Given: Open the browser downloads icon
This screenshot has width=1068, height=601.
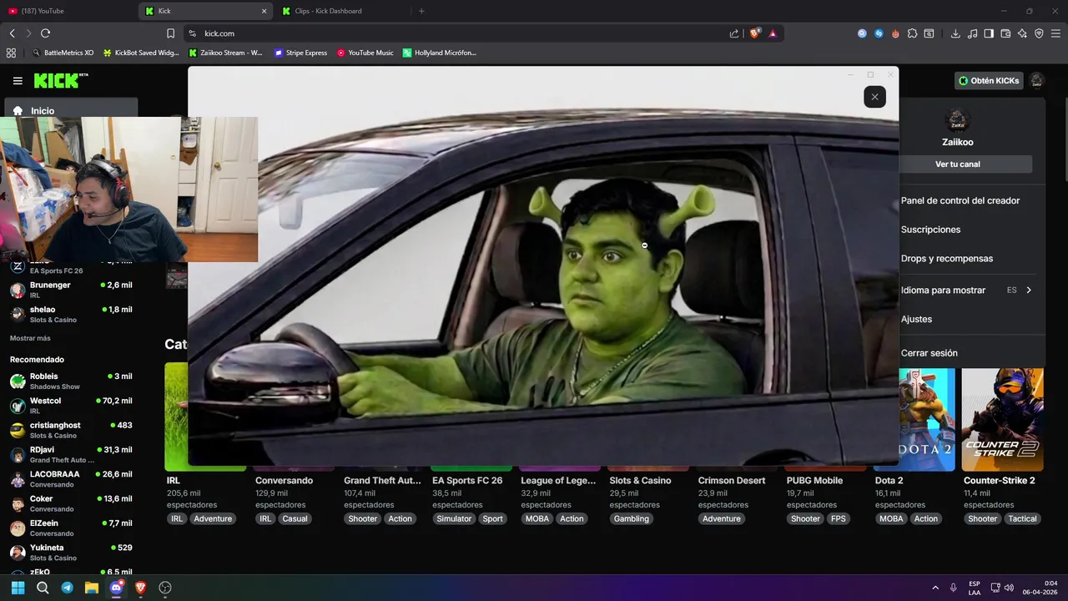Looking at the screenshot, I should [x=955, y=33].
